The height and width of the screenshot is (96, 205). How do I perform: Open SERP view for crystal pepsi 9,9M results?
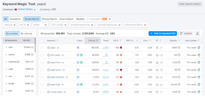pos(179,92)
